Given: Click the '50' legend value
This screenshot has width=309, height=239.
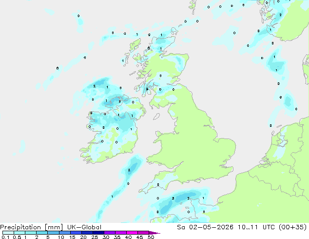Looking at the screenshot, I should 151,237.
